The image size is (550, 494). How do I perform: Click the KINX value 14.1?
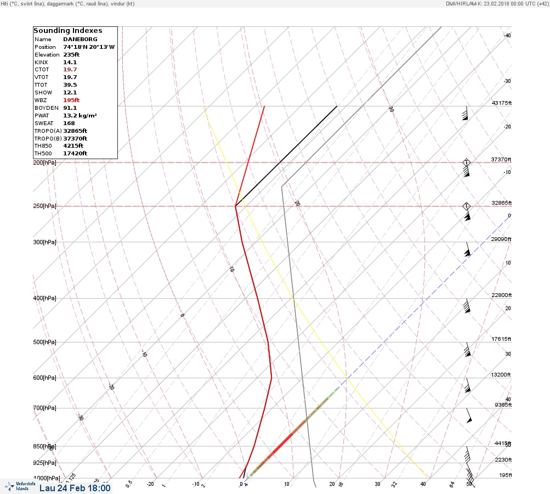[70, 62]
